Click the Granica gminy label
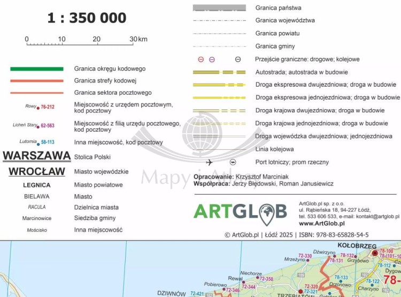This screenshot has width=401, height=297. [x=275, y=47]
